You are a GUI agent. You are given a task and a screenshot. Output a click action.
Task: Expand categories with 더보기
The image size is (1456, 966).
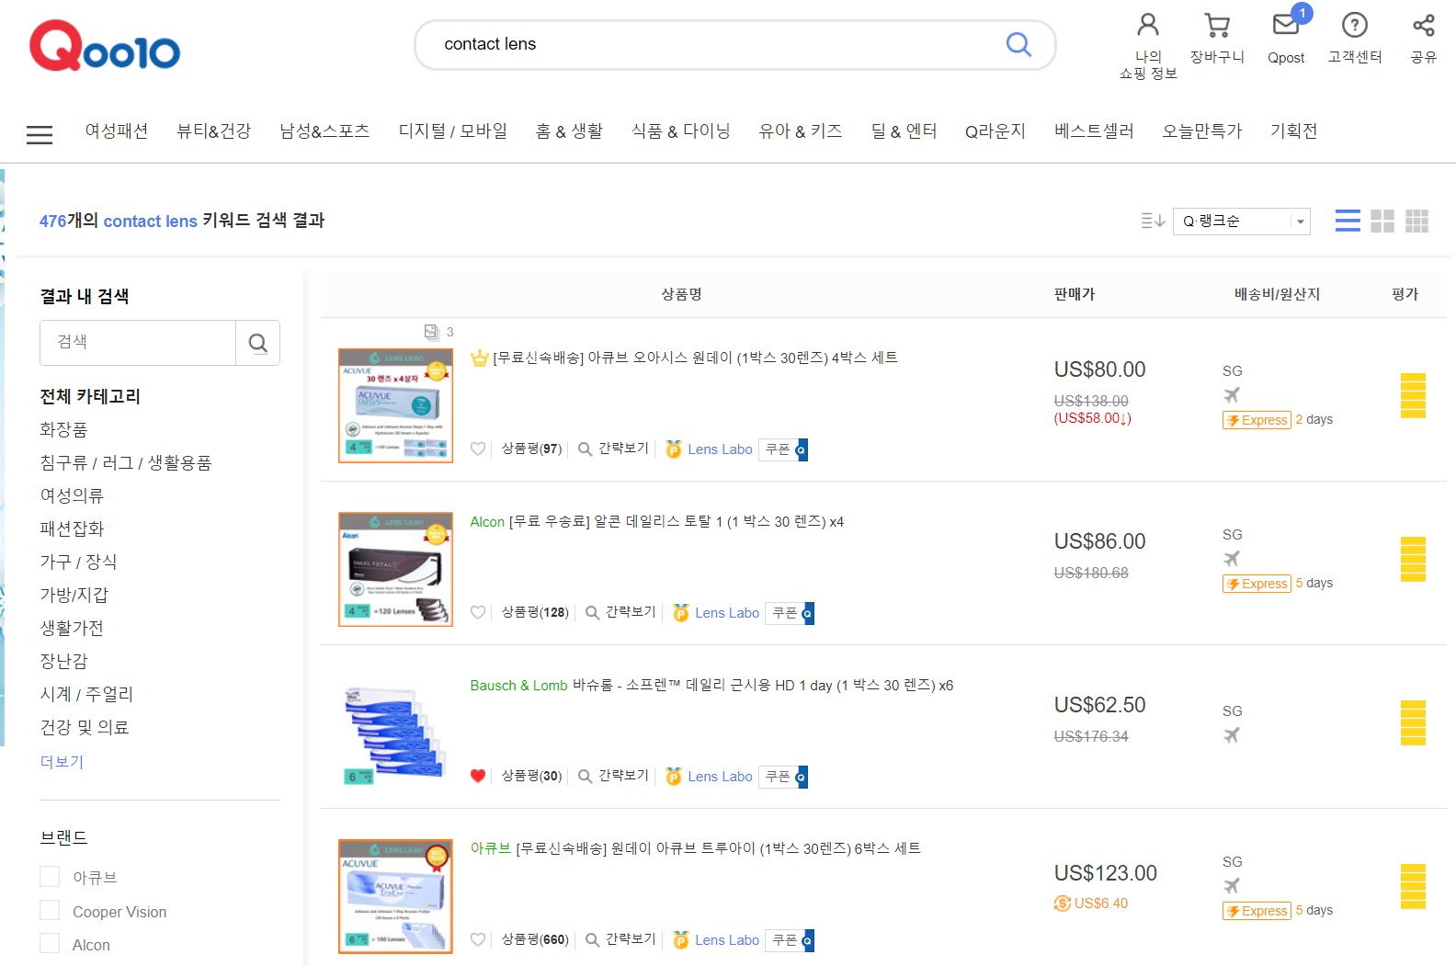(x=62, y=762)
